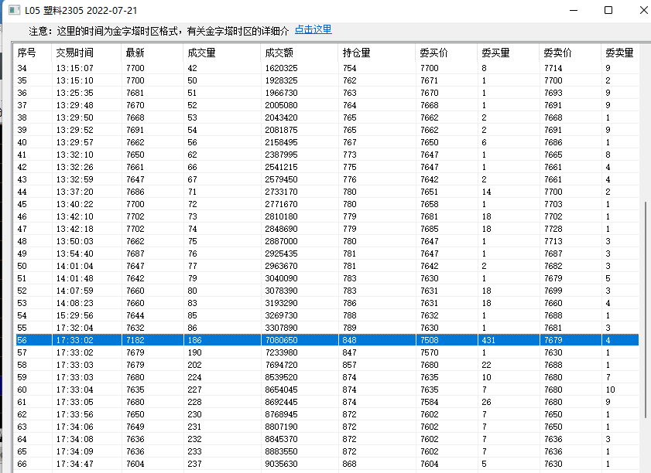
Task: Click the 委卖价 column header
Action: [570, 53]
